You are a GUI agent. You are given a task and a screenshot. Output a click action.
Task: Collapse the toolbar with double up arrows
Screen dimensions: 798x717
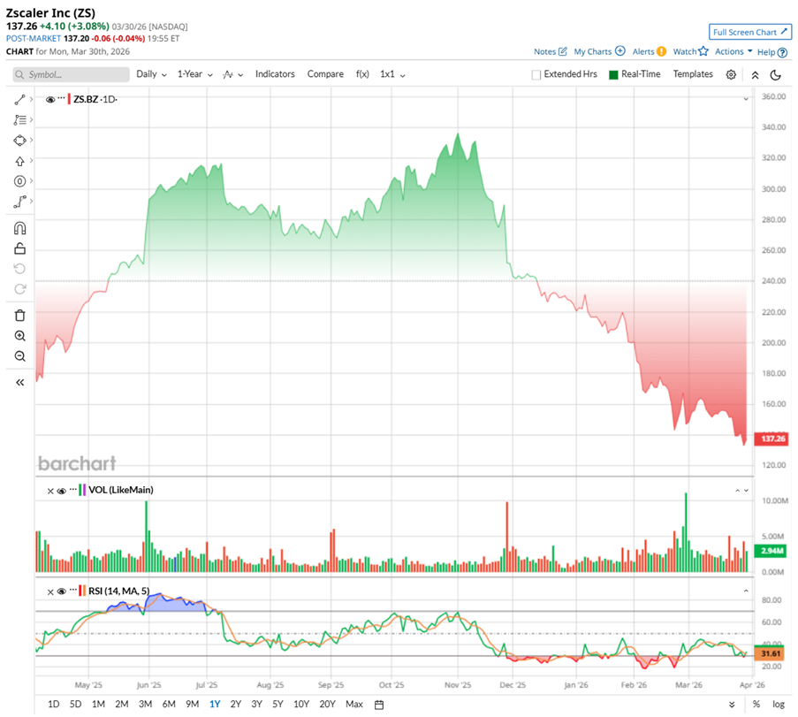pyautogui.click(x=756, y=75)
